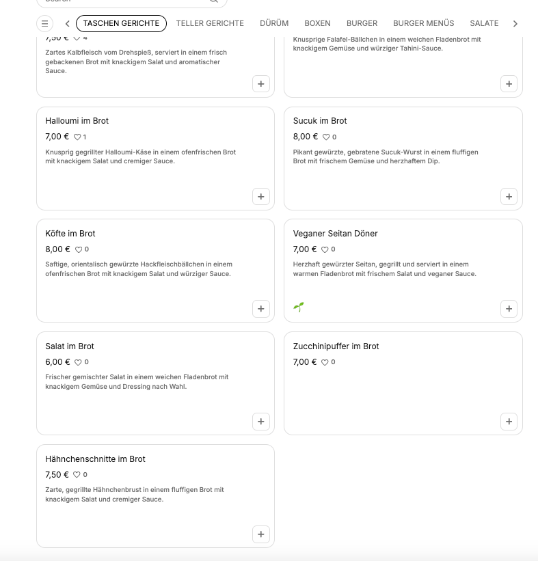The image size is (538, 561).
Task: Open the category list menu icon
Action: (x=44, y=24)
